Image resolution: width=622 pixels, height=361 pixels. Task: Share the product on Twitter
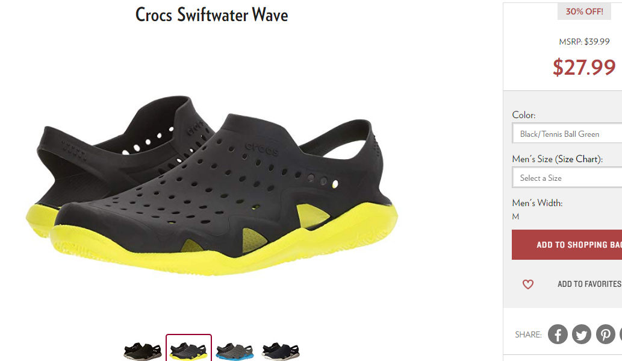[582, 334]
